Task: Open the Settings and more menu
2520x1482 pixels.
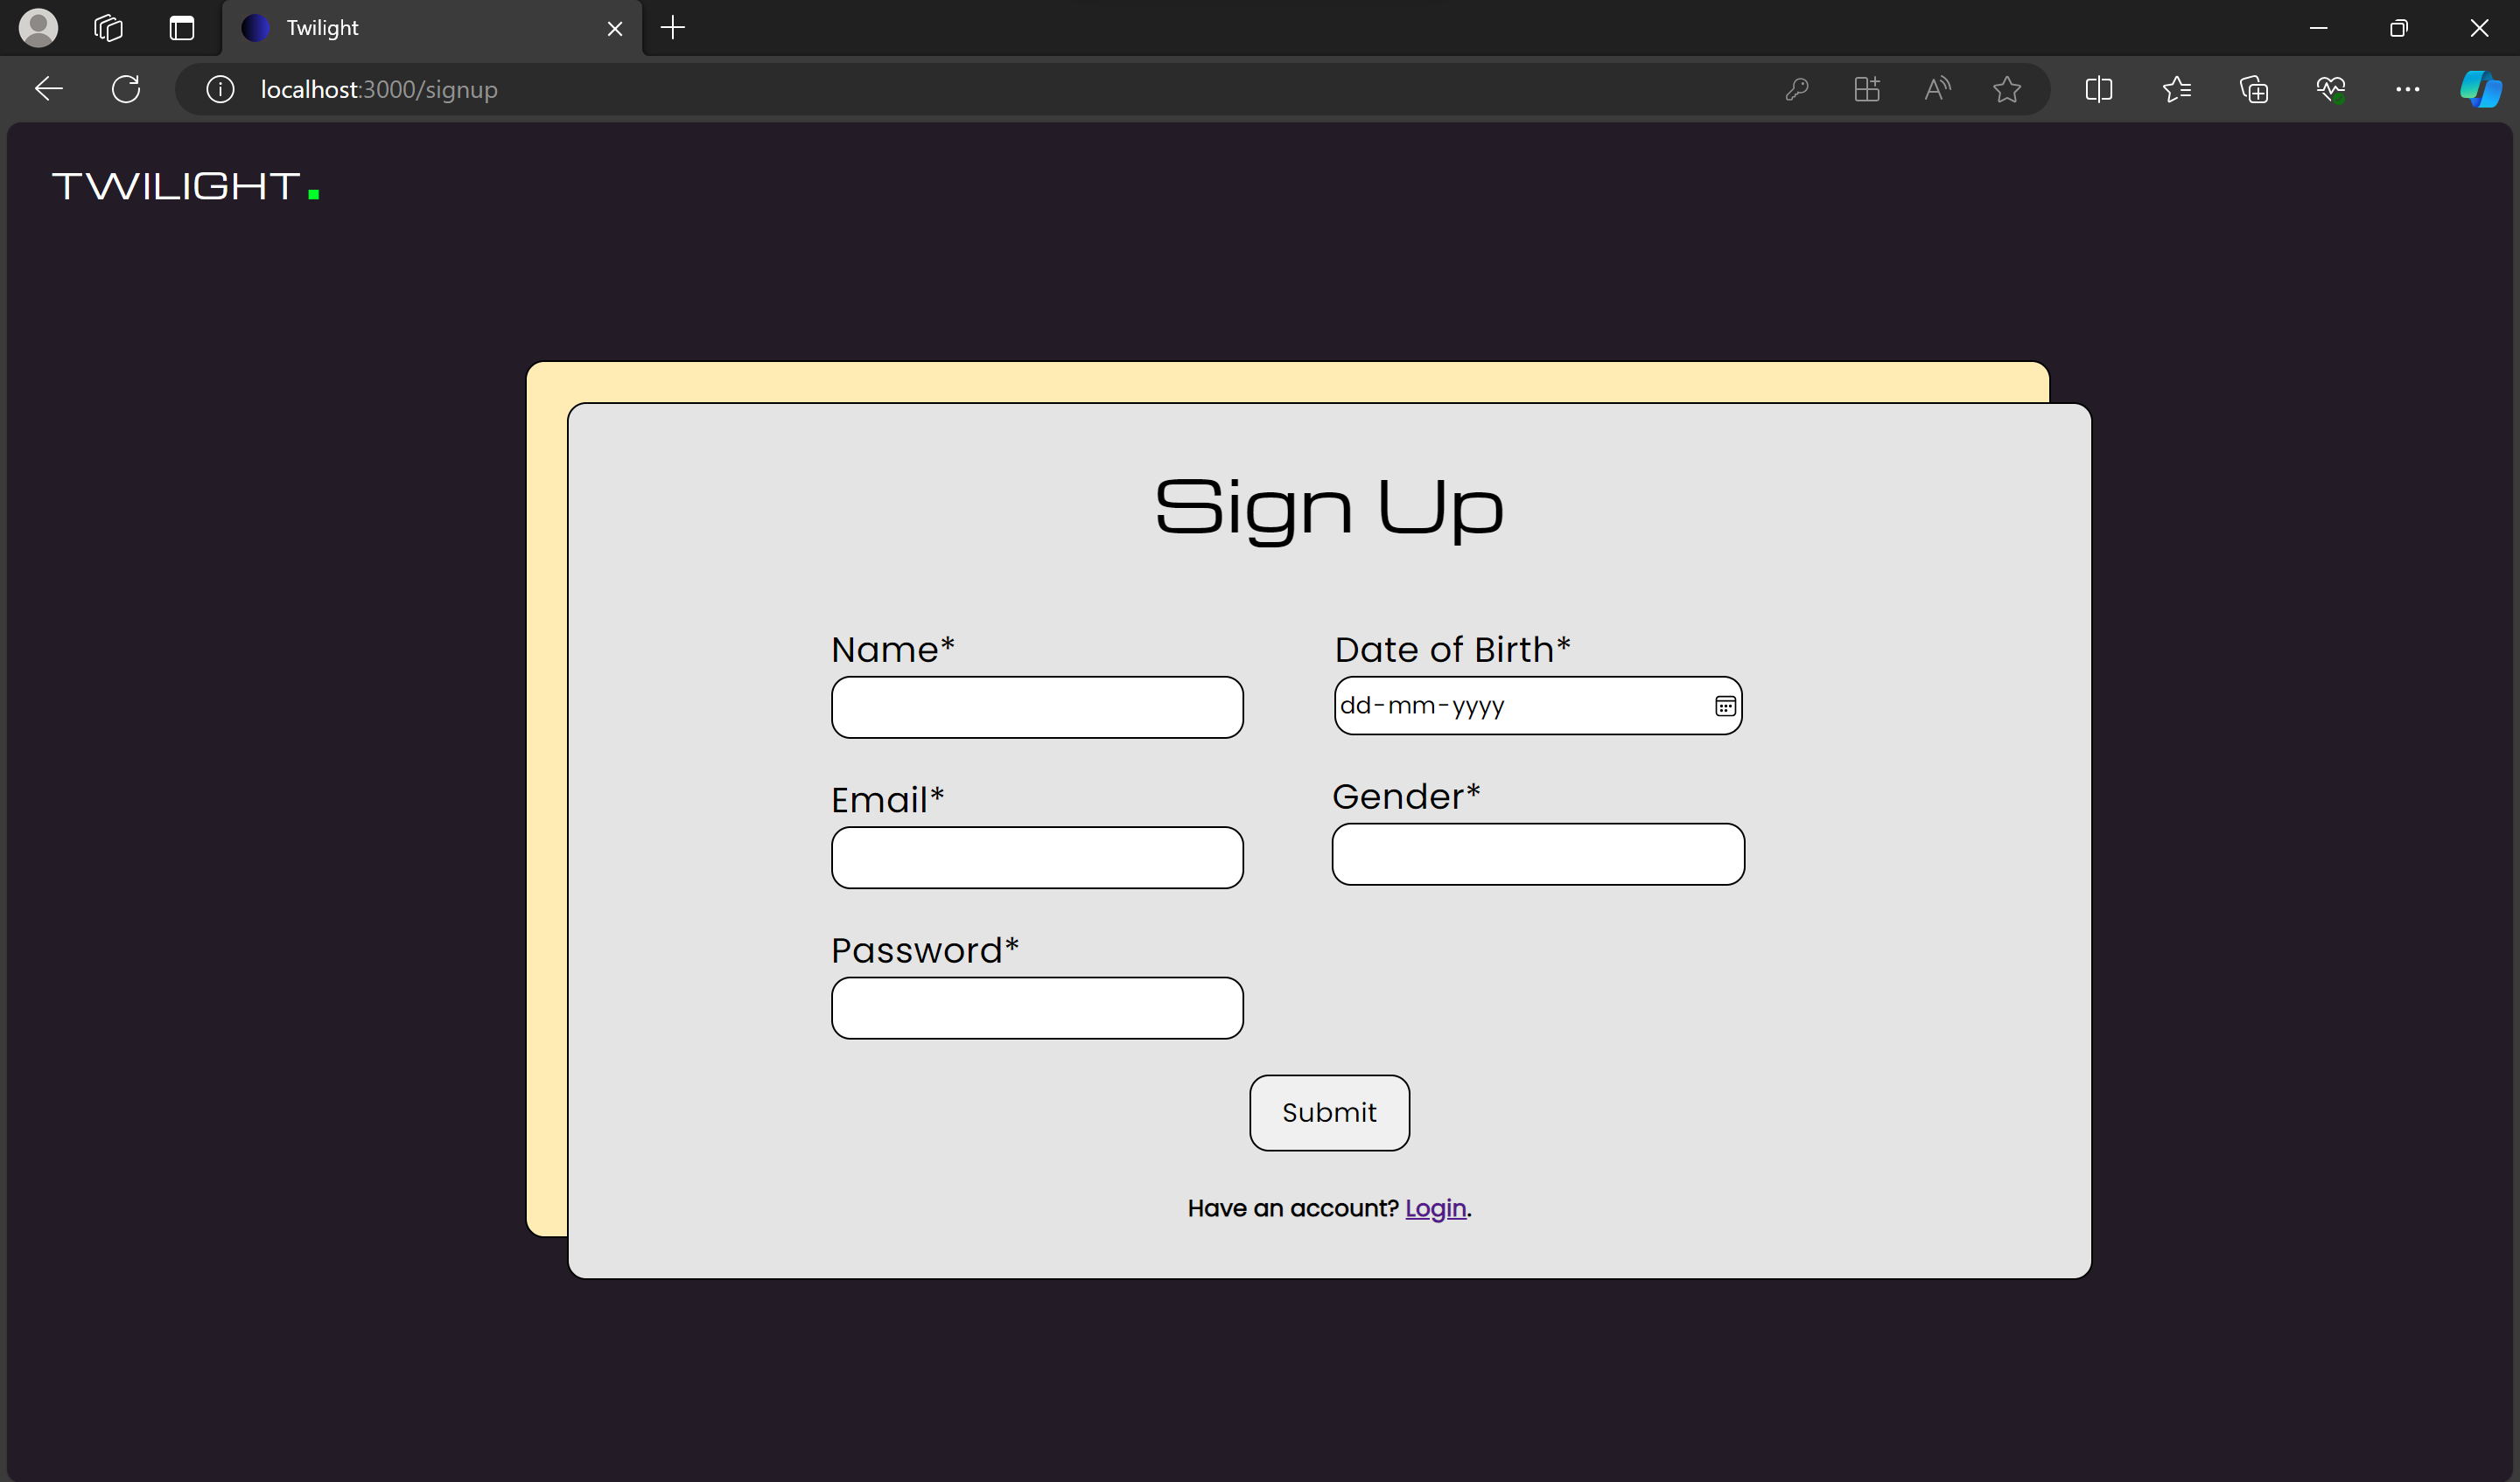Action: pyautogui.click(x=2408, y=89)
